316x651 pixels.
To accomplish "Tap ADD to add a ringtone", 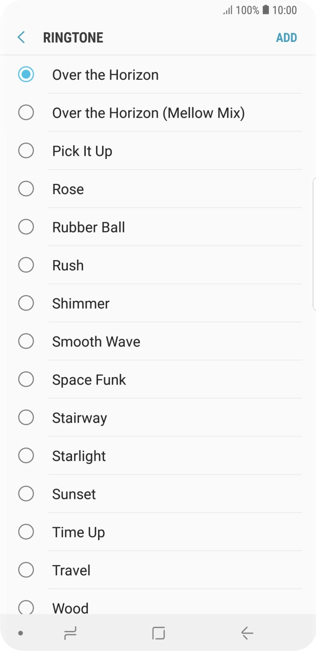I will click(x=286, y=38).
